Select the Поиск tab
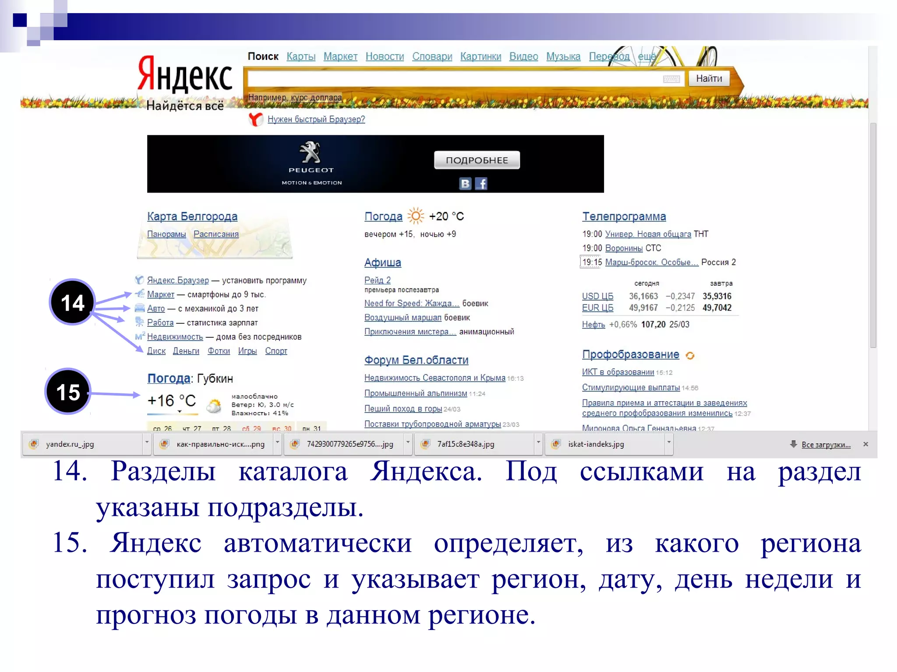 coord(263,56)
